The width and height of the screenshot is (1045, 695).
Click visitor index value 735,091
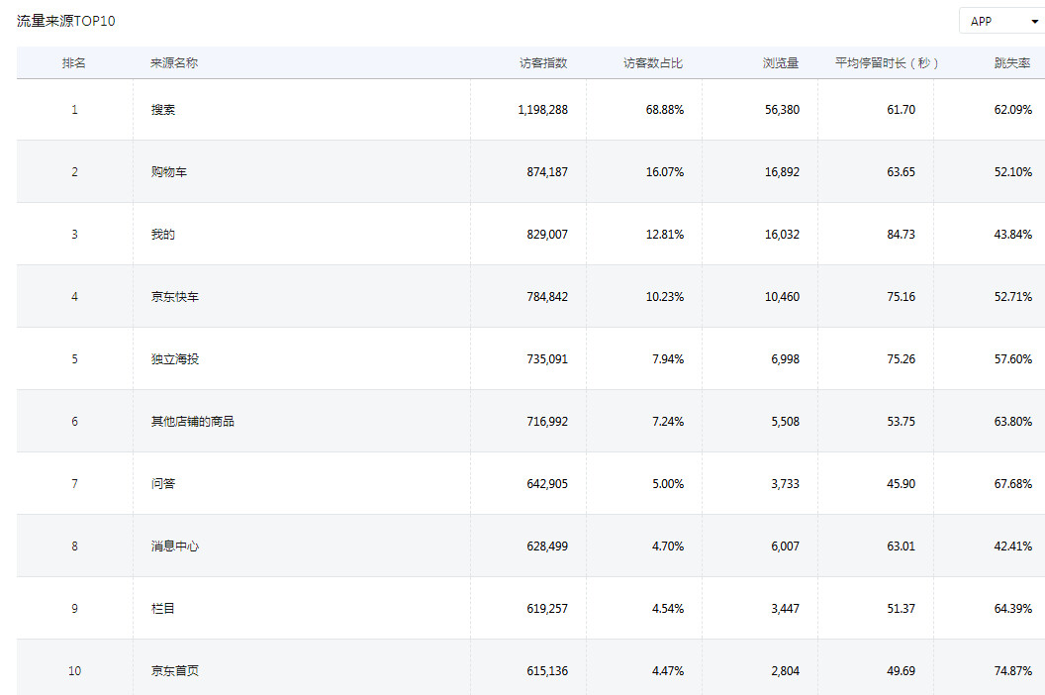[x=547, y=358]
